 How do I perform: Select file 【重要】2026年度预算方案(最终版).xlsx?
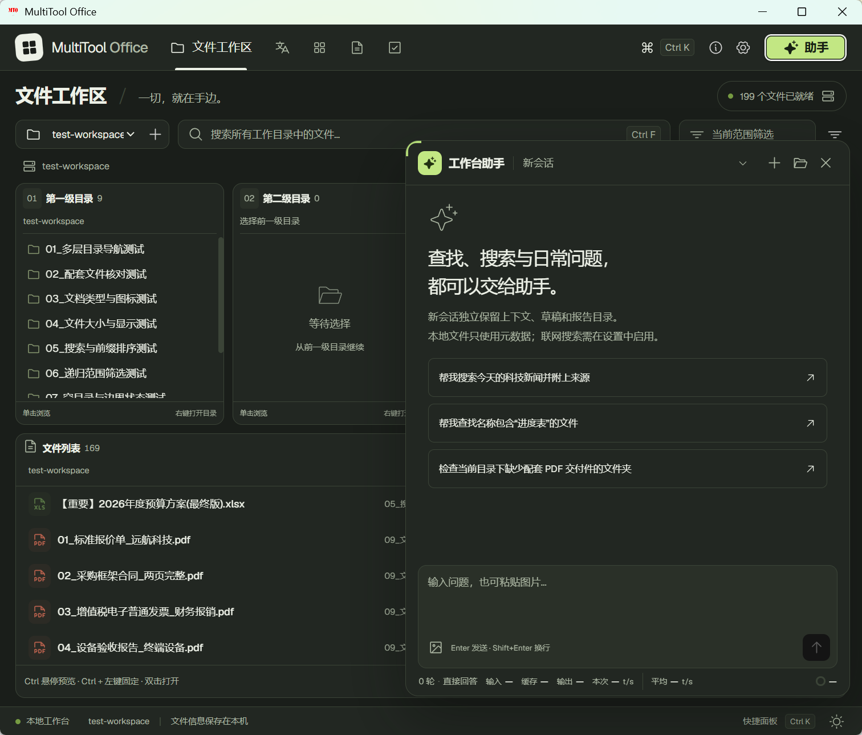(x=211, y=504)
